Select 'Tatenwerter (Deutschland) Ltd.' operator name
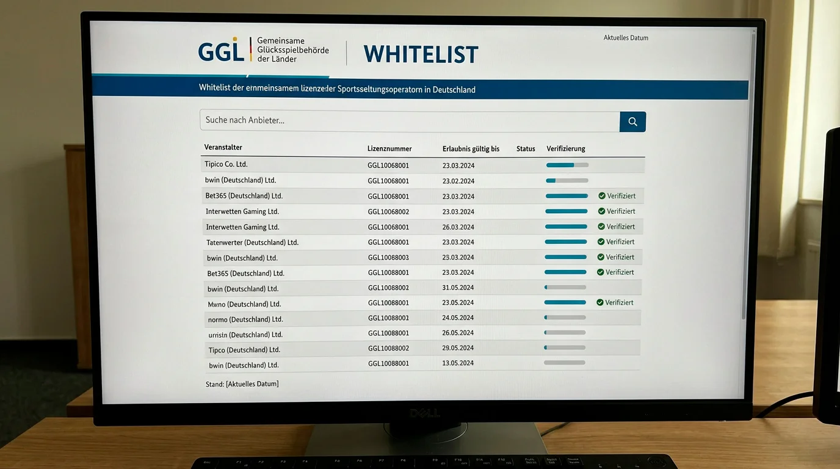Viewport: 840px width, 469px height. point(252,242)
